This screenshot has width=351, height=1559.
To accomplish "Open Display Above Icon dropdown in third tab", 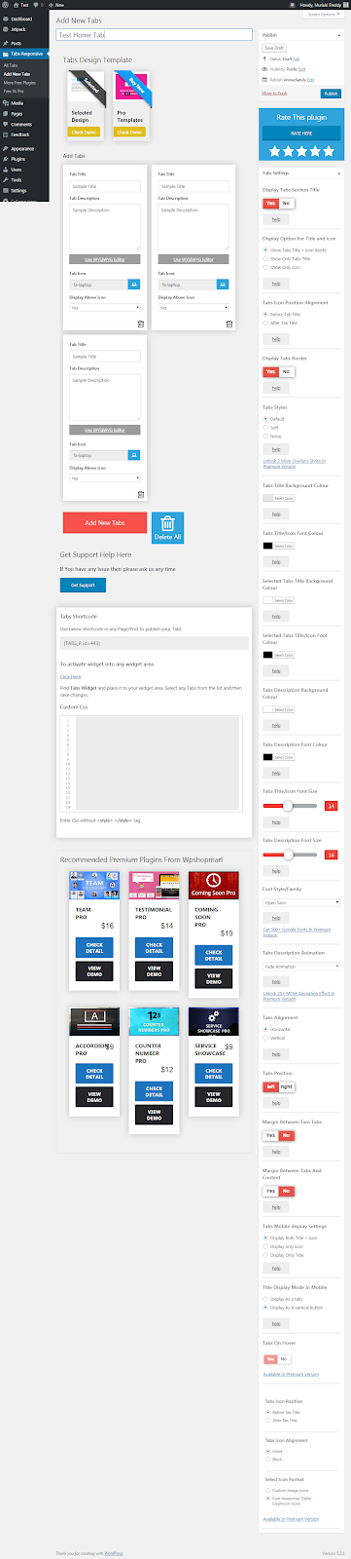I will (105, 477).
